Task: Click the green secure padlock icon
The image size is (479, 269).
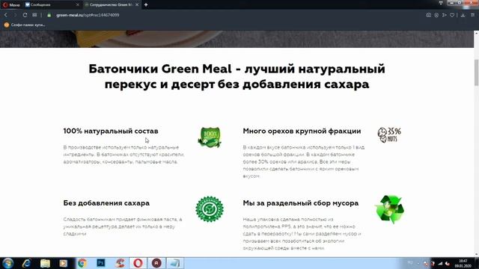Action: (49, 15)
